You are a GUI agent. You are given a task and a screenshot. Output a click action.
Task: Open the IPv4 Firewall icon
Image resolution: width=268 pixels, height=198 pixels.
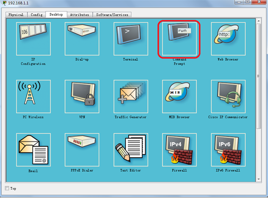tap(179, 149)
